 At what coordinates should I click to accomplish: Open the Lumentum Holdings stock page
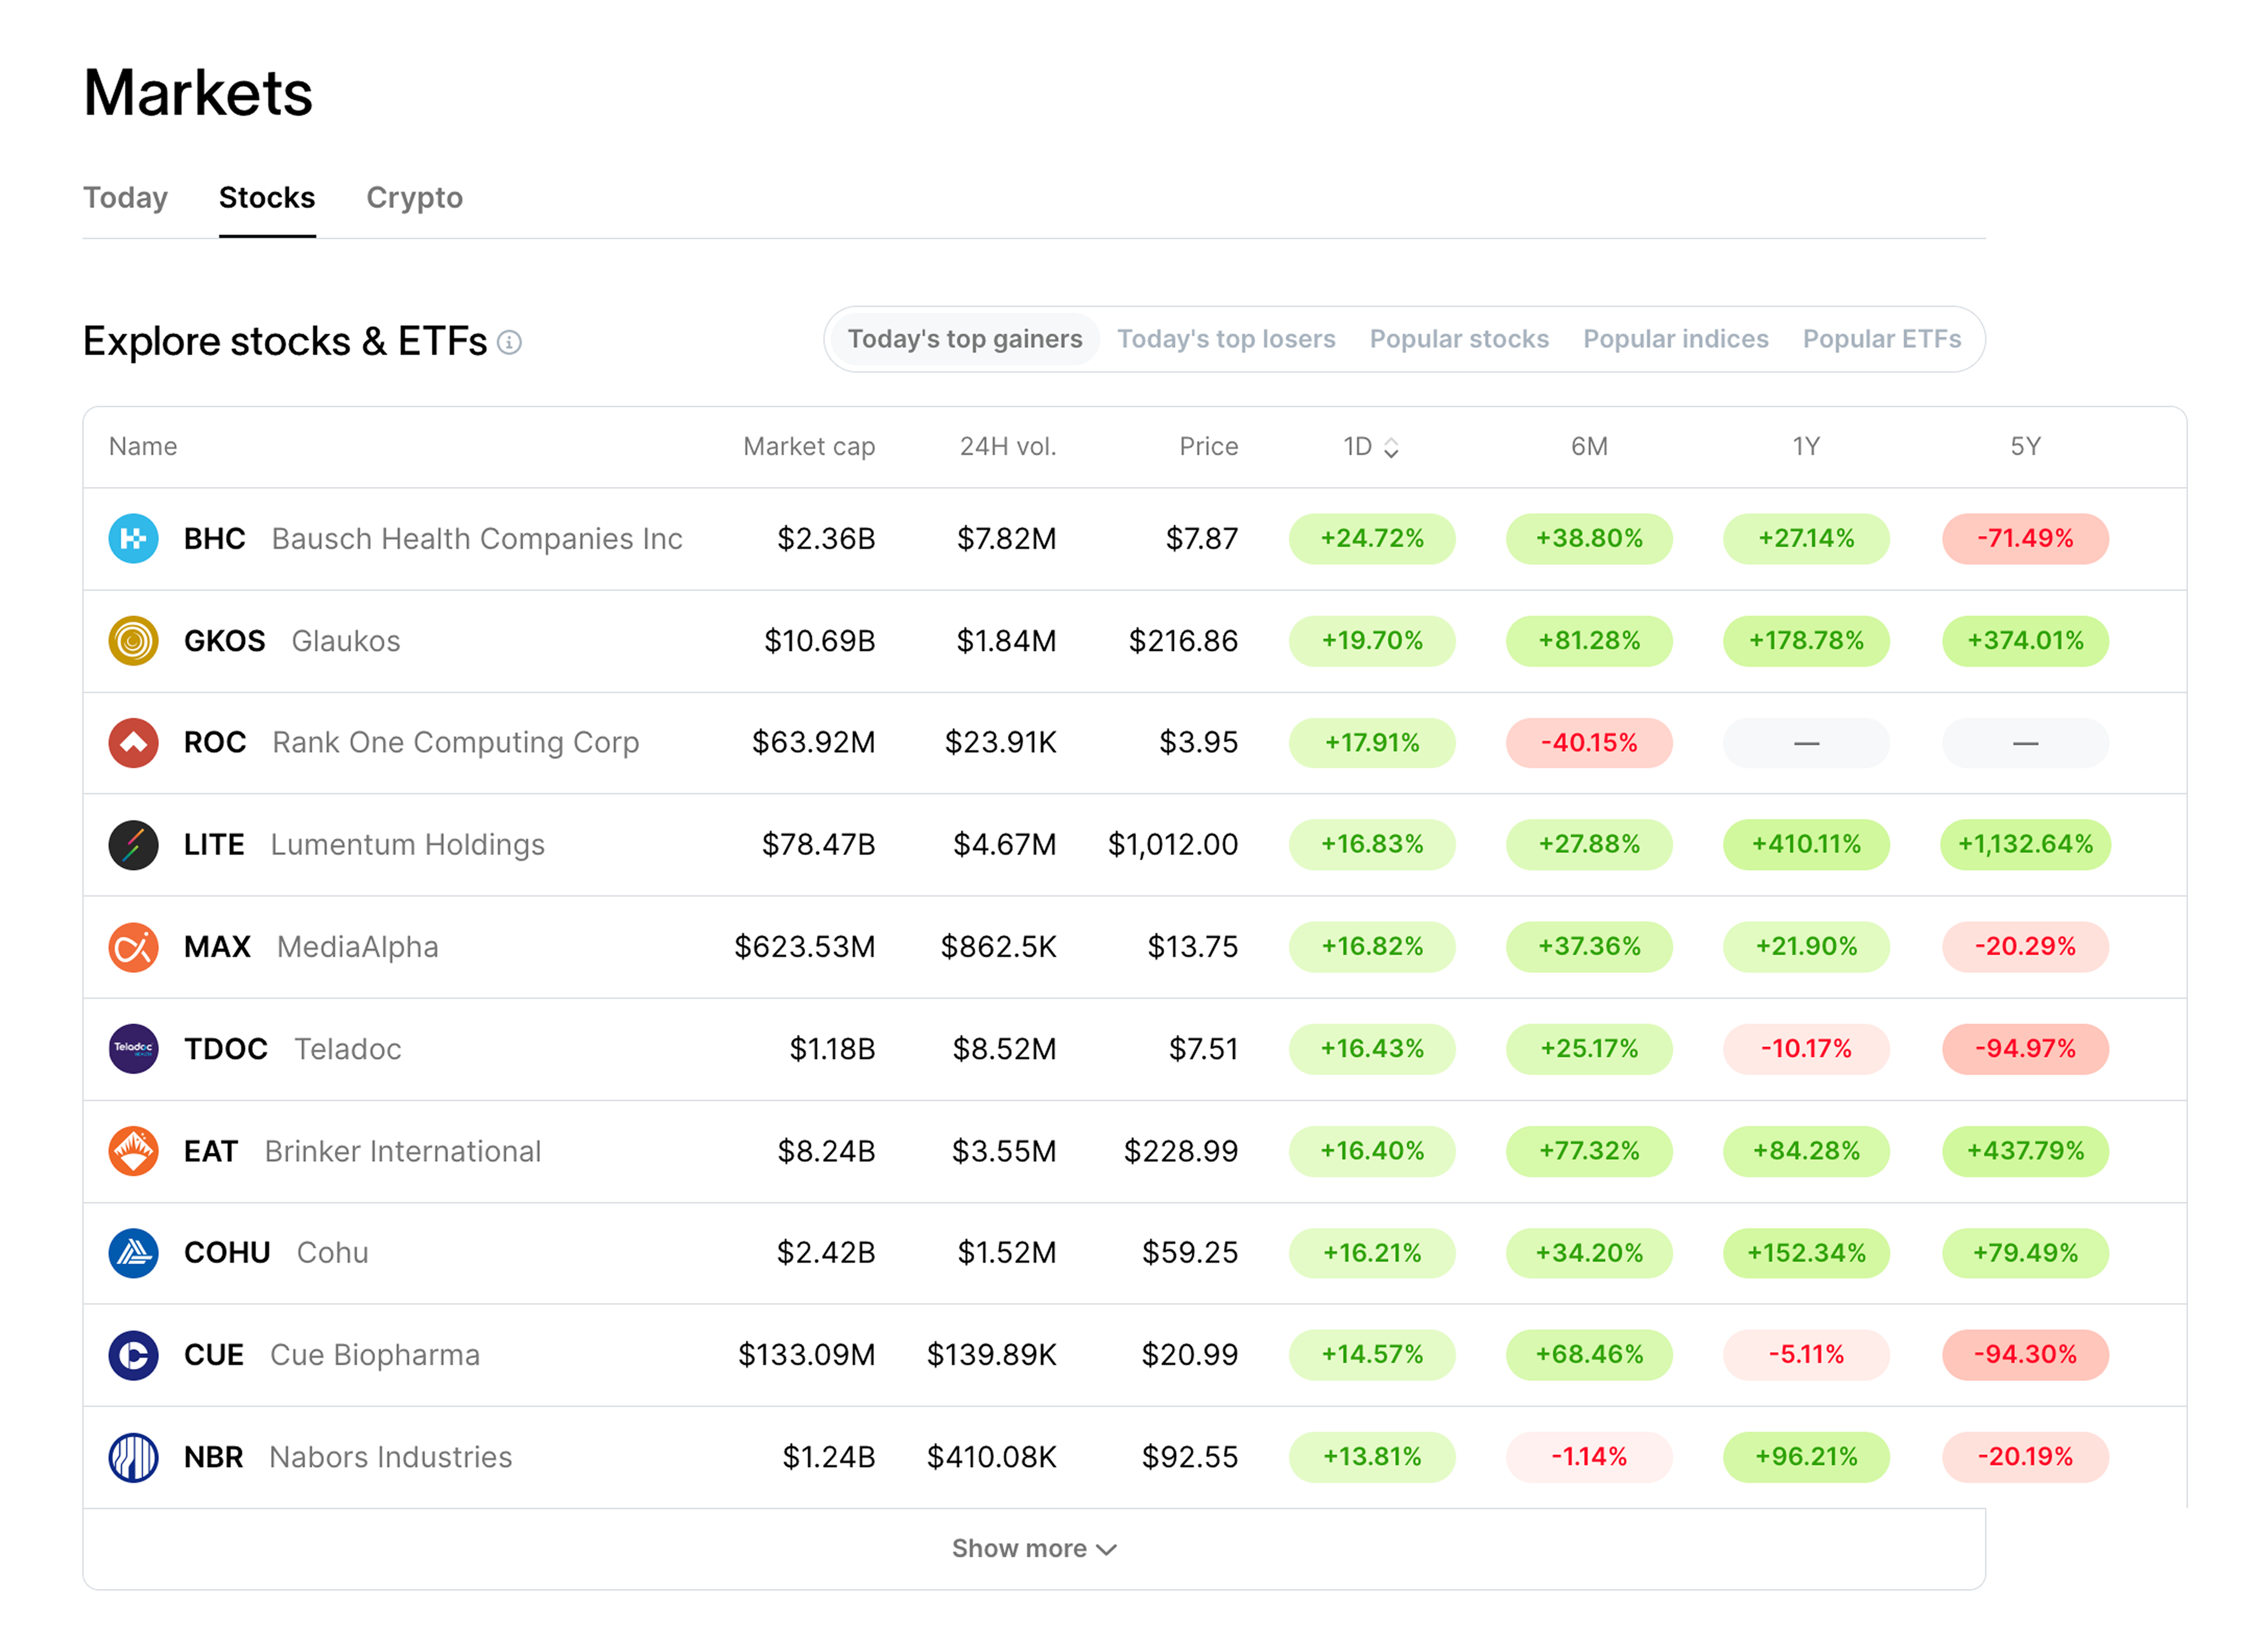pos(408,845)
